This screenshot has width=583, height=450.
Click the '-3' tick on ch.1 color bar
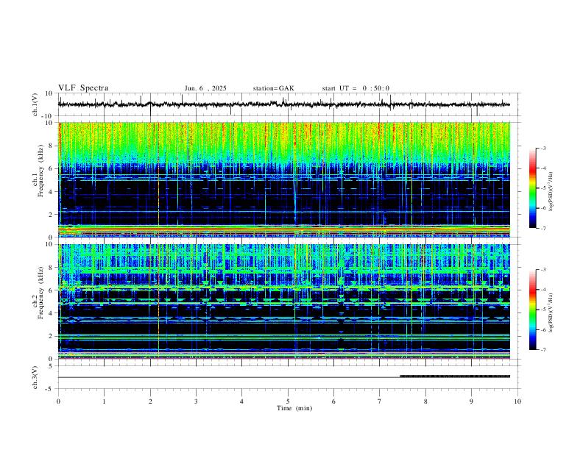543,148
